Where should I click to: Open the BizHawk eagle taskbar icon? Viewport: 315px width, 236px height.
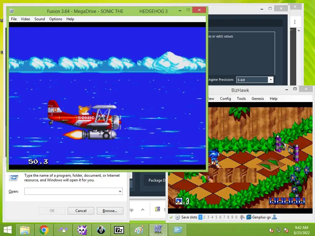tap(101, 230)
